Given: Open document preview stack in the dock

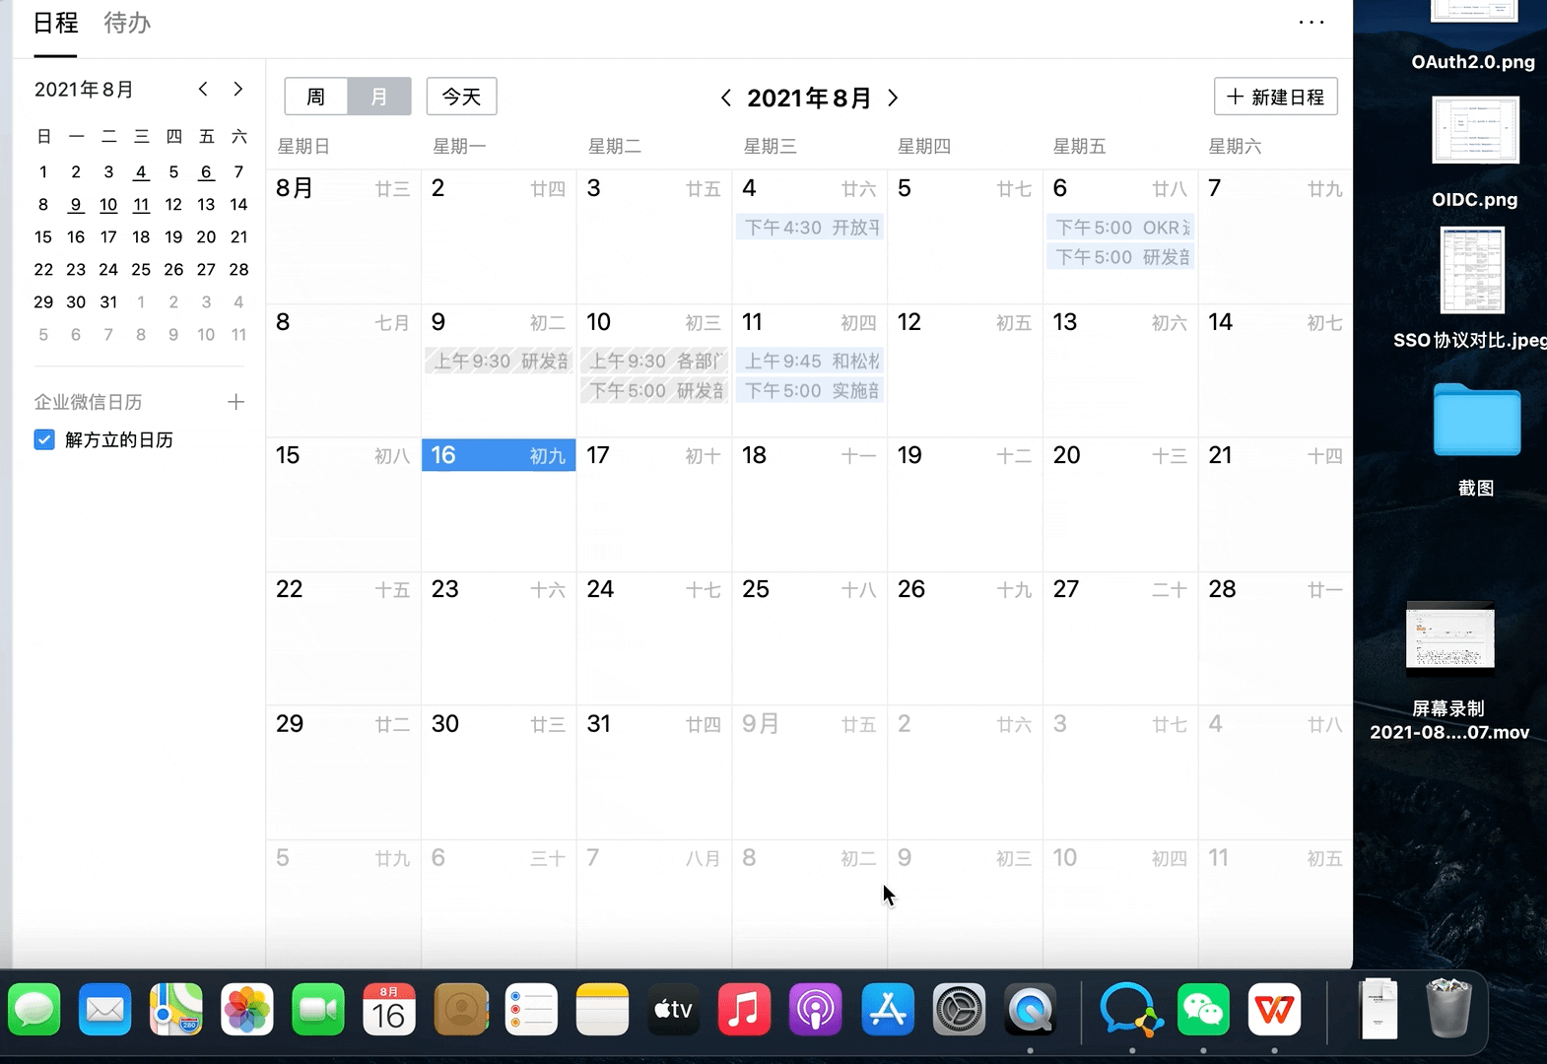Looking at the screenshot, I should point(1379,1008).
